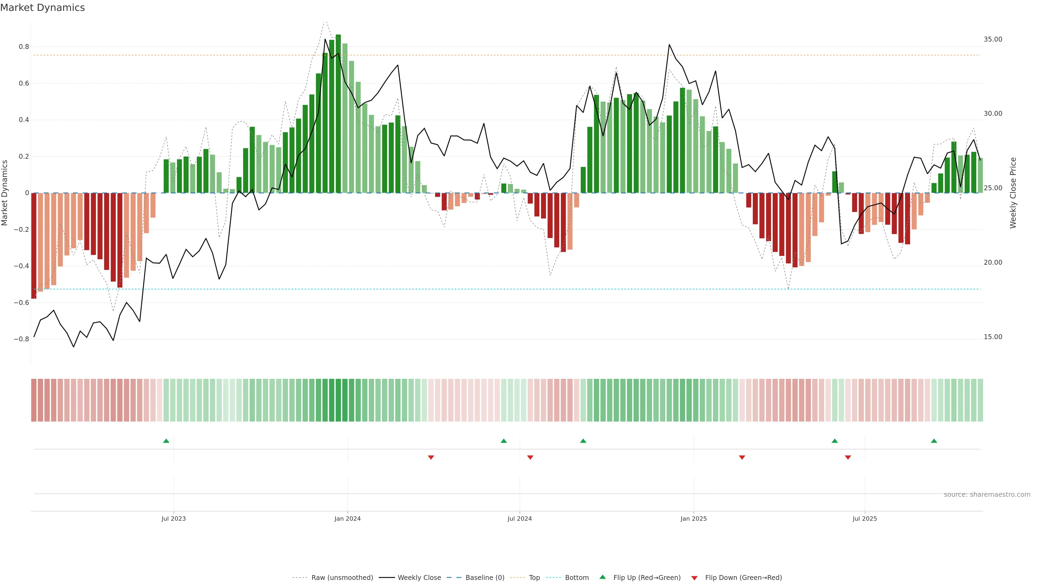Click the Jan 2024 x-axis label
Viewport: 1044px width, 587px height.
click(347, 519)
